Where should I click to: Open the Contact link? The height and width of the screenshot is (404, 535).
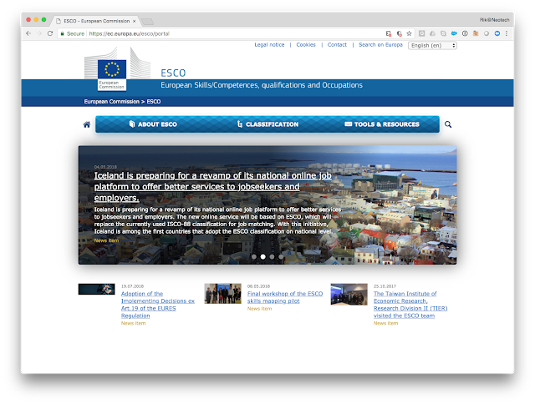[337, 44]
